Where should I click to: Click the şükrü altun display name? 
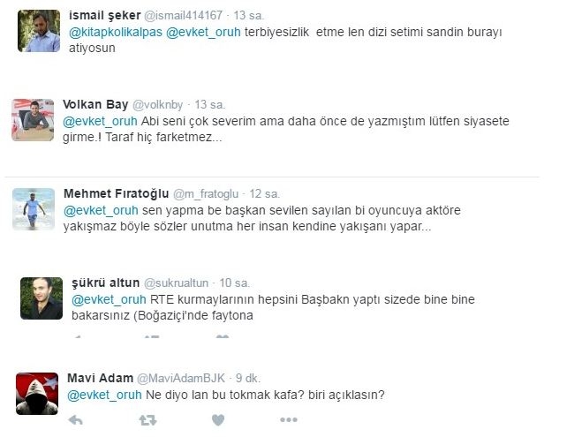coord(106,283)
